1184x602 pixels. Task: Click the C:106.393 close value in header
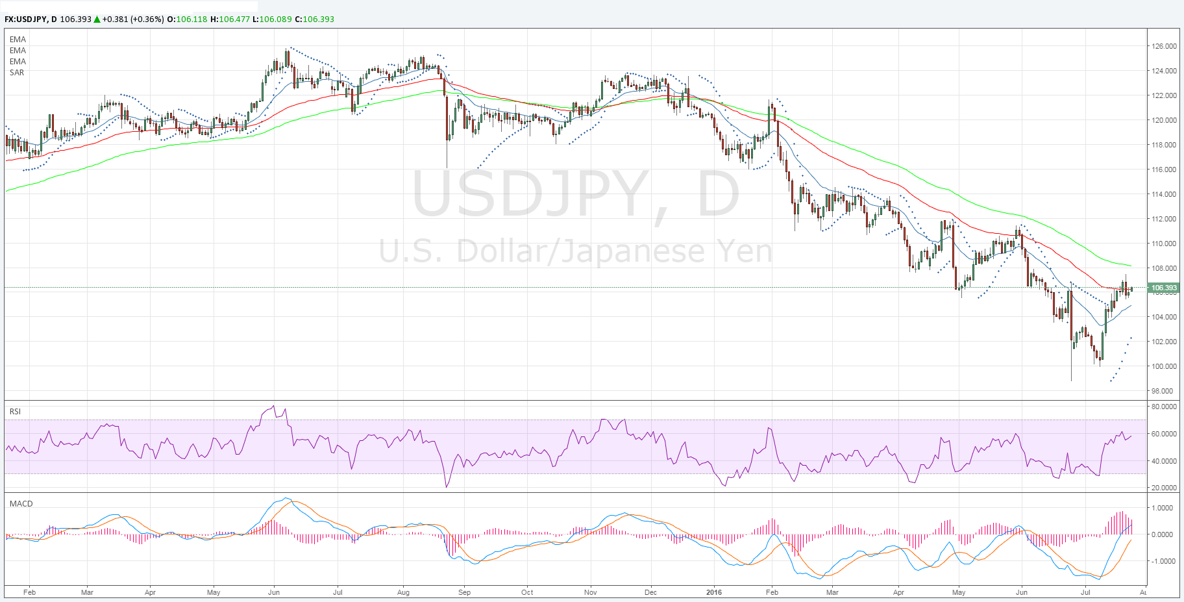coord(314,19)
